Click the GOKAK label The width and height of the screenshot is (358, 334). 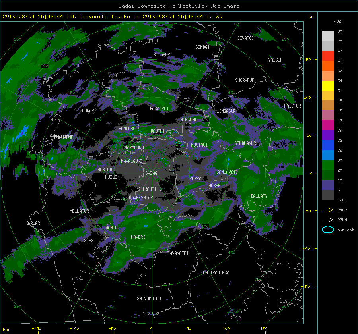[88, 111]
